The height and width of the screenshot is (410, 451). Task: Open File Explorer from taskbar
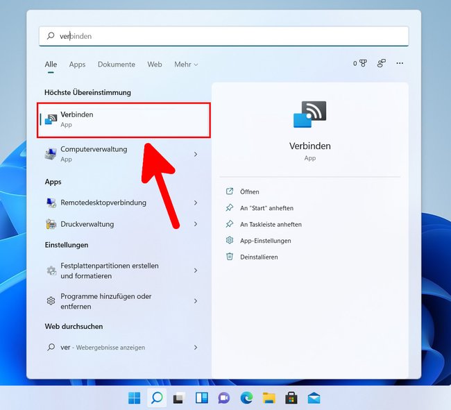269,398
